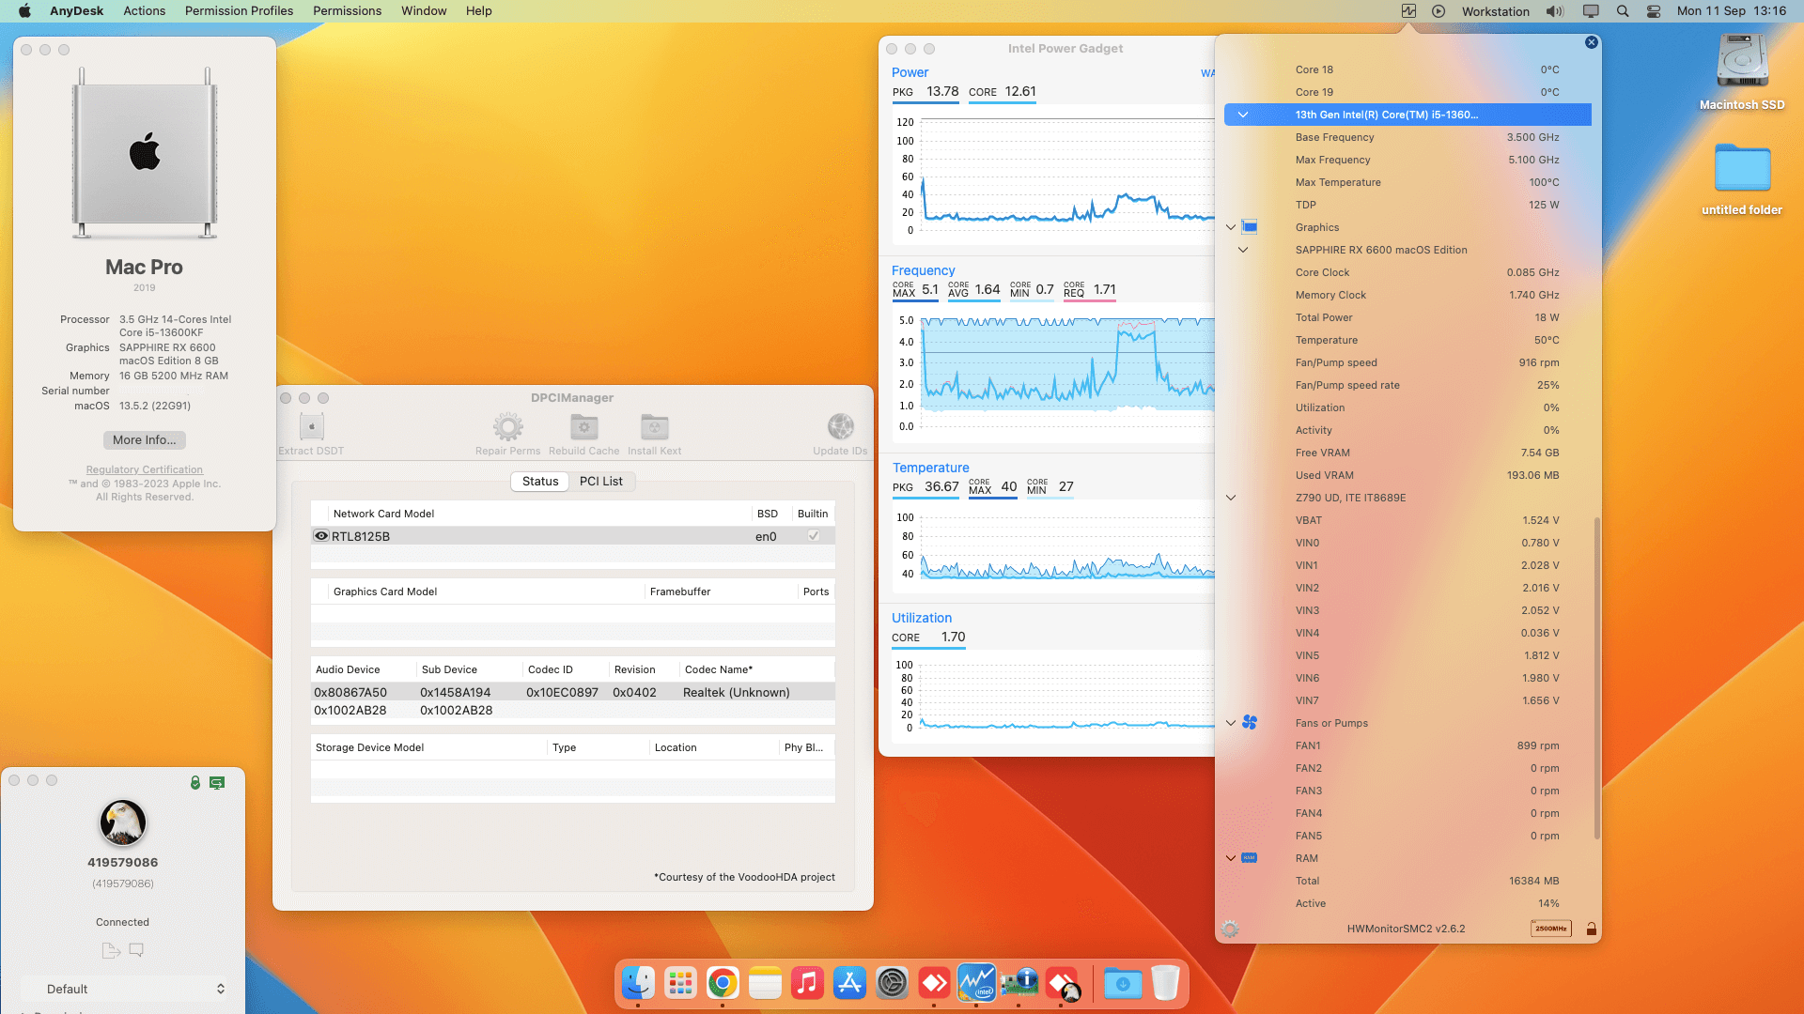Click HWMonitor's settings gear icon
Screen dimensions: 1804x1014
1229,929
